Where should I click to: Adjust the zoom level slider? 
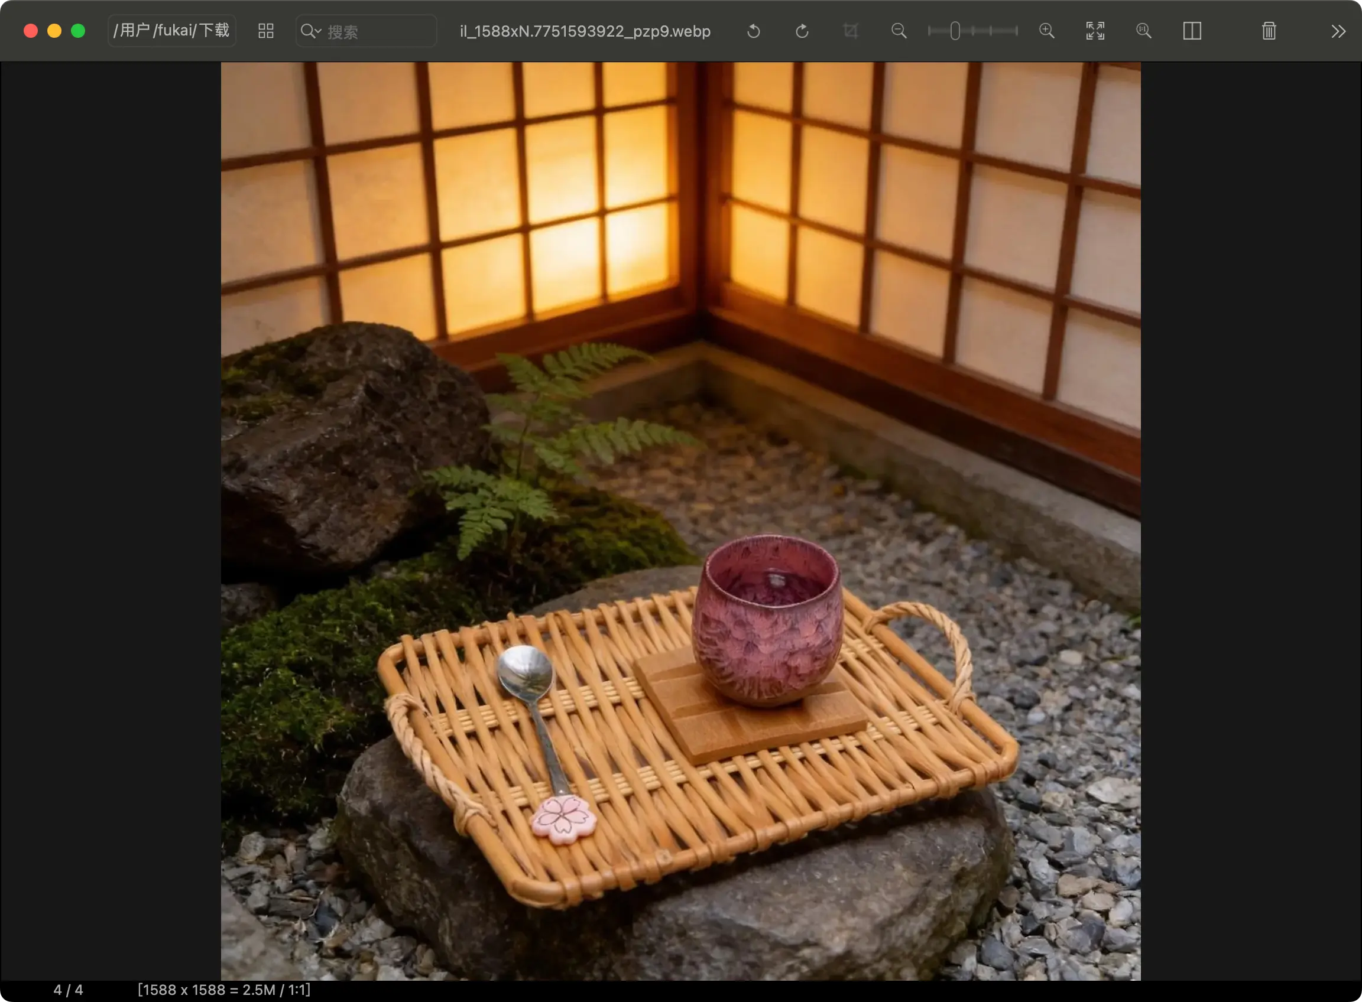point(955,31)
